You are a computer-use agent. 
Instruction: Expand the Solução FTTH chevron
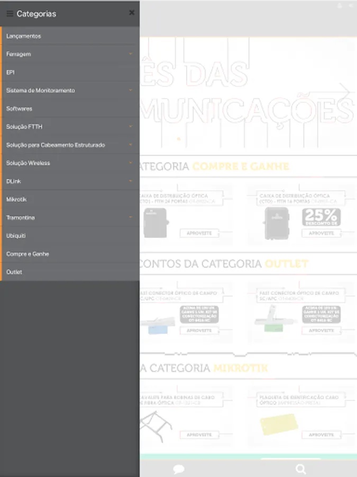click(131, 126)
